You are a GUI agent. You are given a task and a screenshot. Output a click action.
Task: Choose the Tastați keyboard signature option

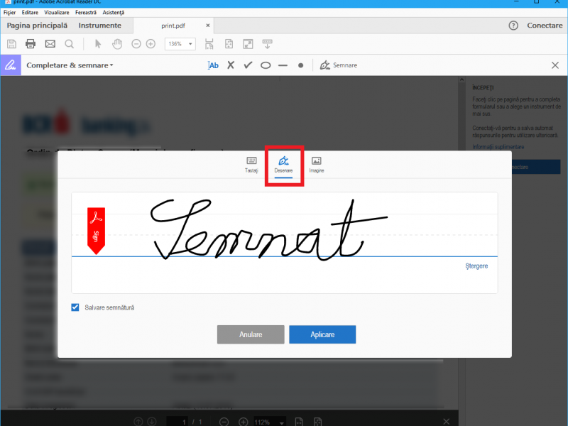(x=251, y=165)
